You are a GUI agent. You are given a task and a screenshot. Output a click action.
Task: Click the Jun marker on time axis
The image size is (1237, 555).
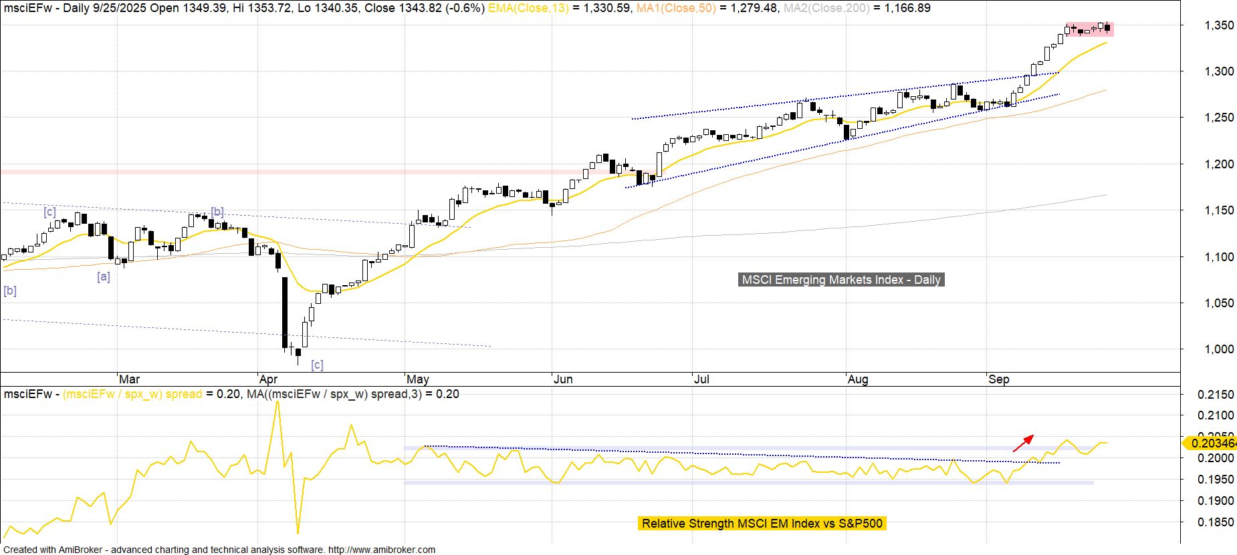[563, 379]
